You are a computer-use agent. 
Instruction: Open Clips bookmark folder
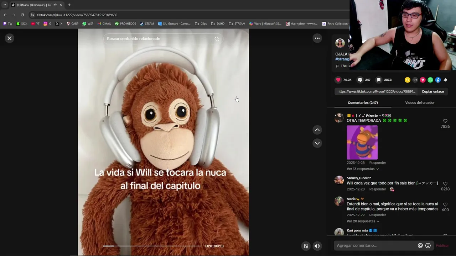pos(201,24)
